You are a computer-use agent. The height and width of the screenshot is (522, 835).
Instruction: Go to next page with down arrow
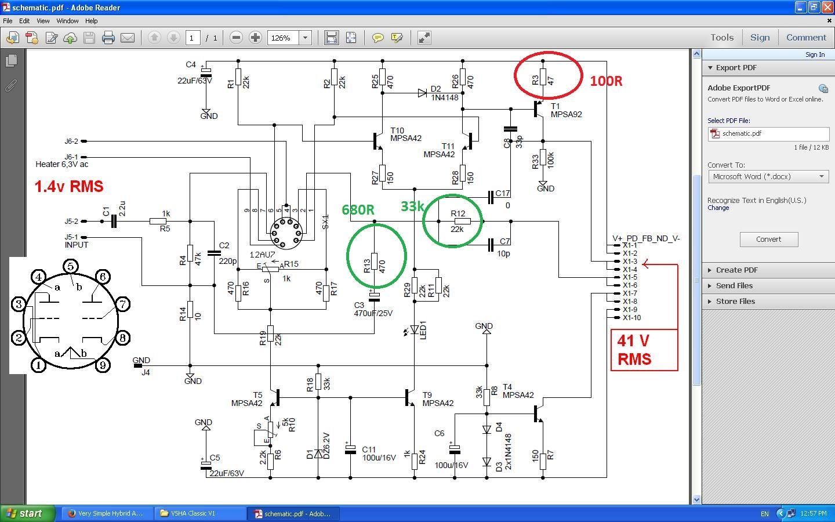(173, 38)
